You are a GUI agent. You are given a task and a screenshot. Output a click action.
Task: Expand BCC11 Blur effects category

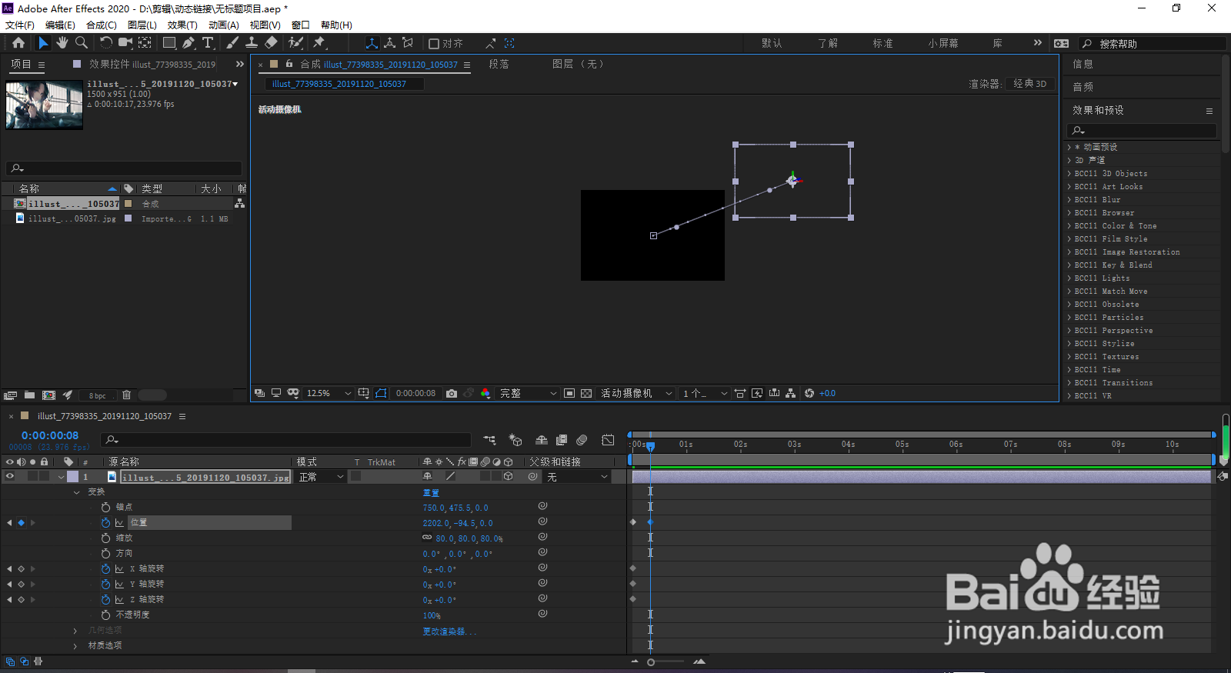tap(1069, 200)
